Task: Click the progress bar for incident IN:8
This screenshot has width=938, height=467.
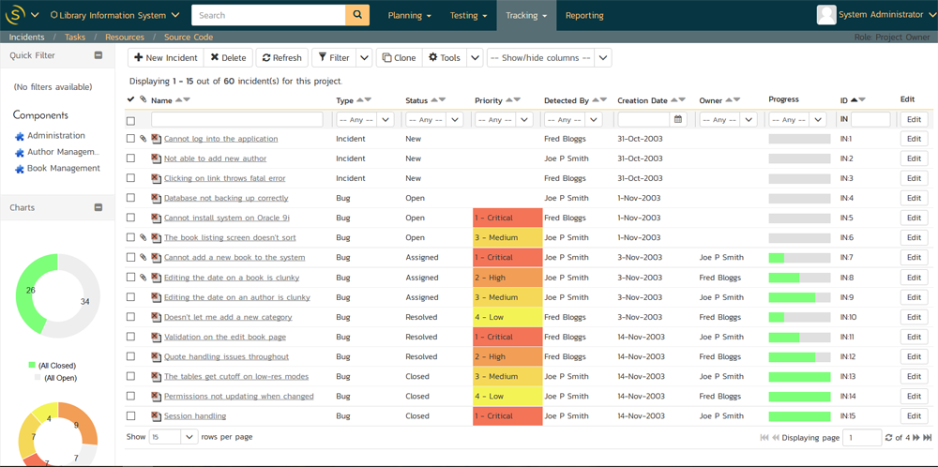Action: click(799, 278)
